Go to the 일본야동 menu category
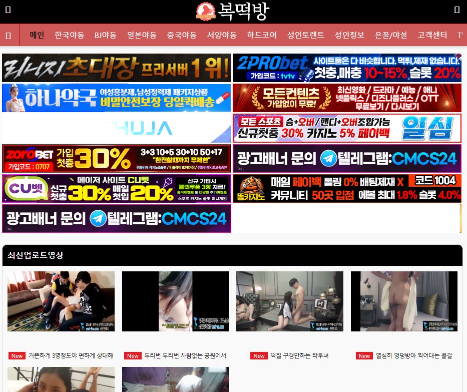Screen dimensions: 467x392 (x=142, y=35)
